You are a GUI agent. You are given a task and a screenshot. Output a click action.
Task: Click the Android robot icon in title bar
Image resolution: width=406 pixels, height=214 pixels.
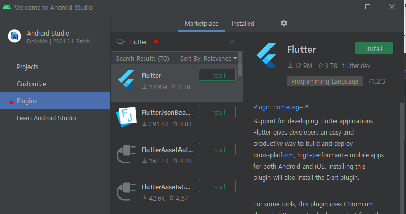pos(7,7)
